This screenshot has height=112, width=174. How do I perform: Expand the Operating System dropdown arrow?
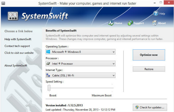coord(113,52)
